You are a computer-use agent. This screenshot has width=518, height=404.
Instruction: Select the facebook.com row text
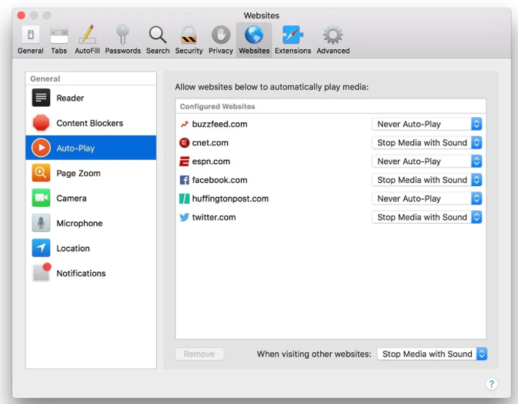pos(219,180)
